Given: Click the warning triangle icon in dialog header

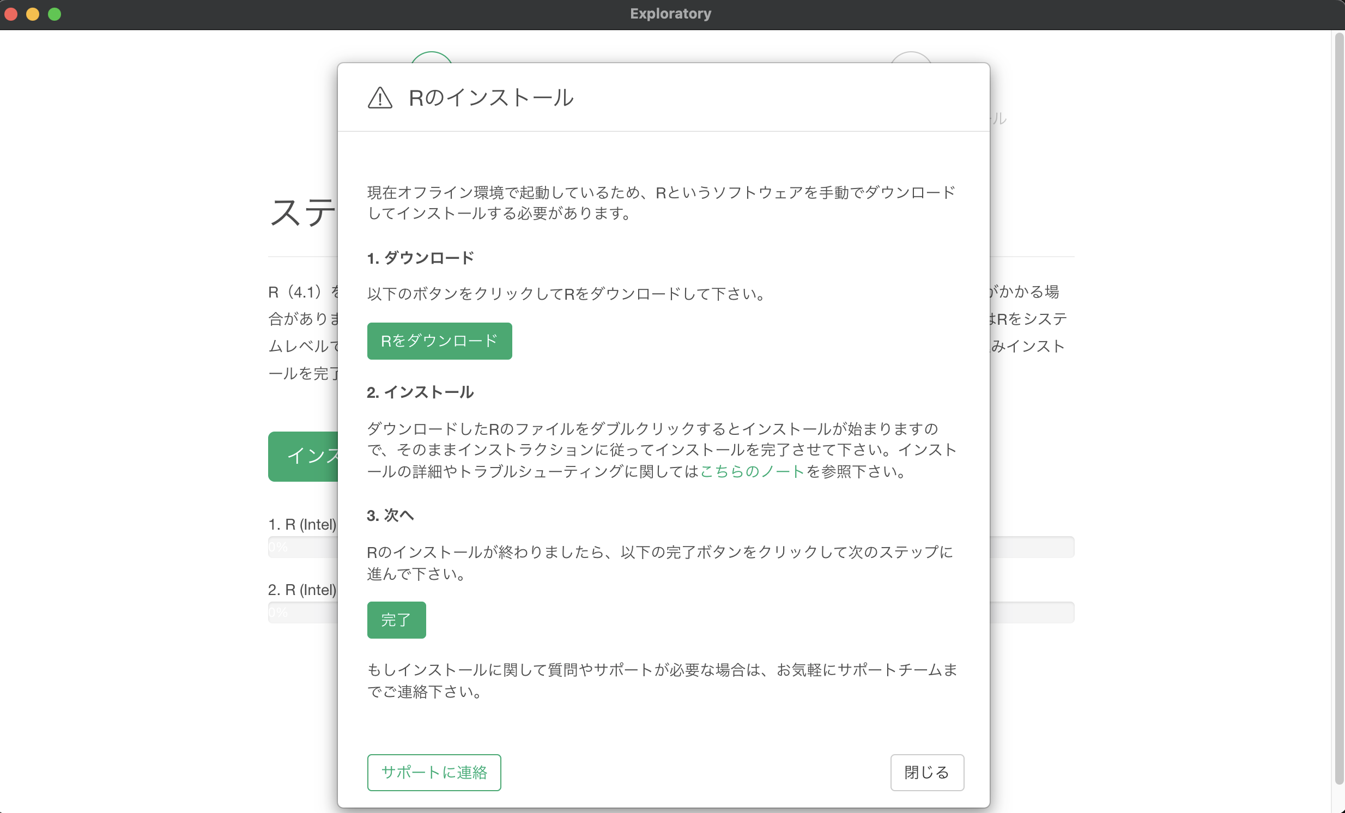Looking at the screenshot, I should pyautogui.click(x=380, y=98).
